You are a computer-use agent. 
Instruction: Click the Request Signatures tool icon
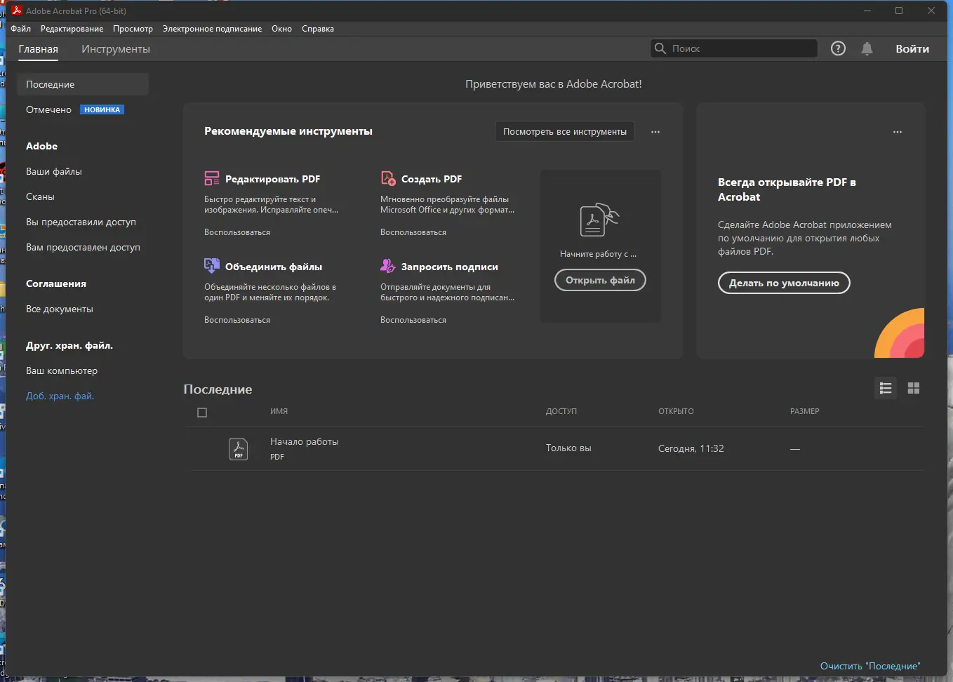tap(388, 266)
